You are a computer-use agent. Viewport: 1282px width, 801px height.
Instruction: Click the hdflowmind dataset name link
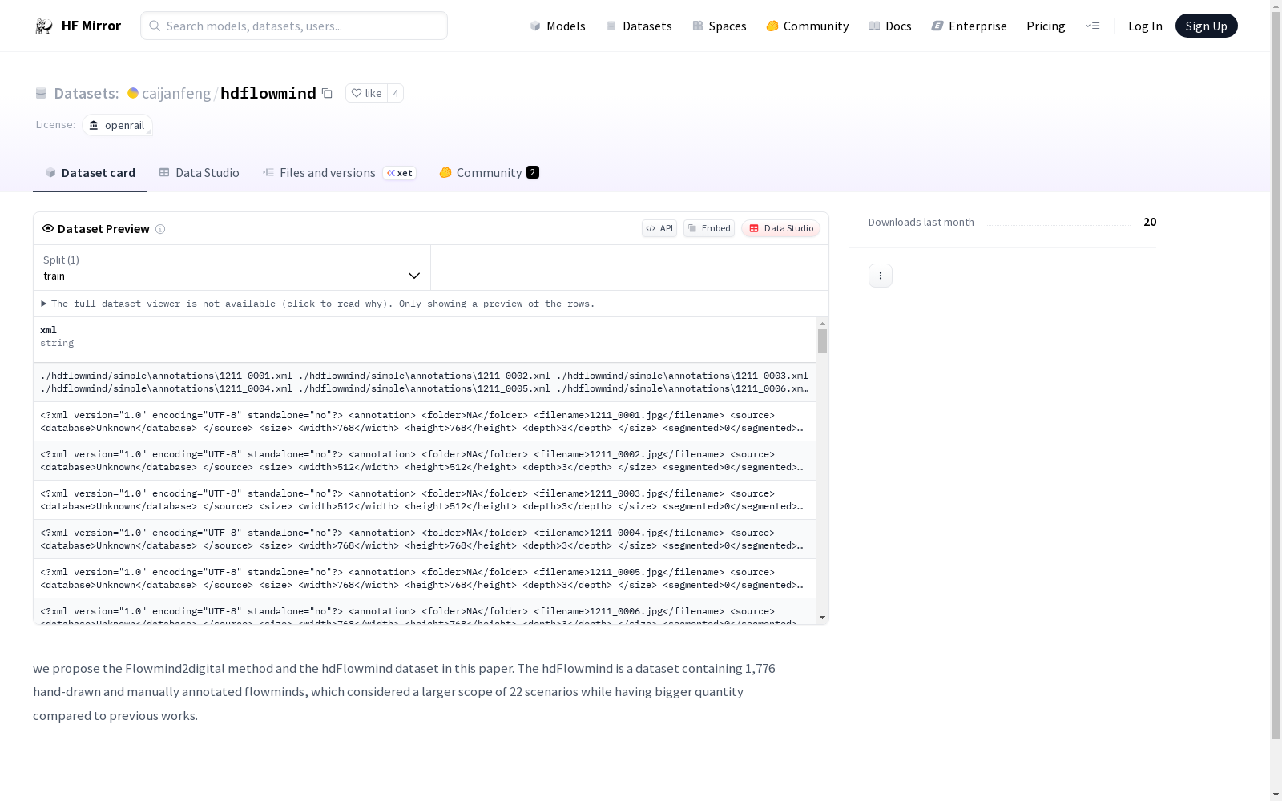click(268, 93)
